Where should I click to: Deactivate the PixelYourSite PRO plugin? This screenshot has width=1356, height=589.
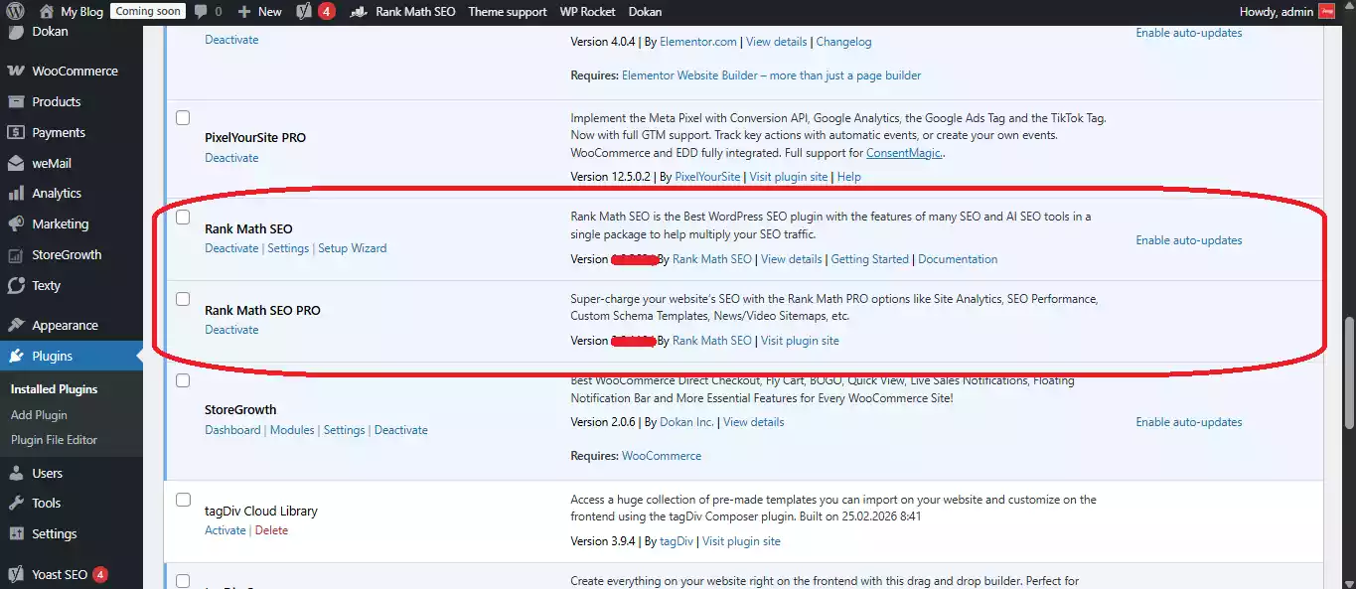[x=231, y=158]
